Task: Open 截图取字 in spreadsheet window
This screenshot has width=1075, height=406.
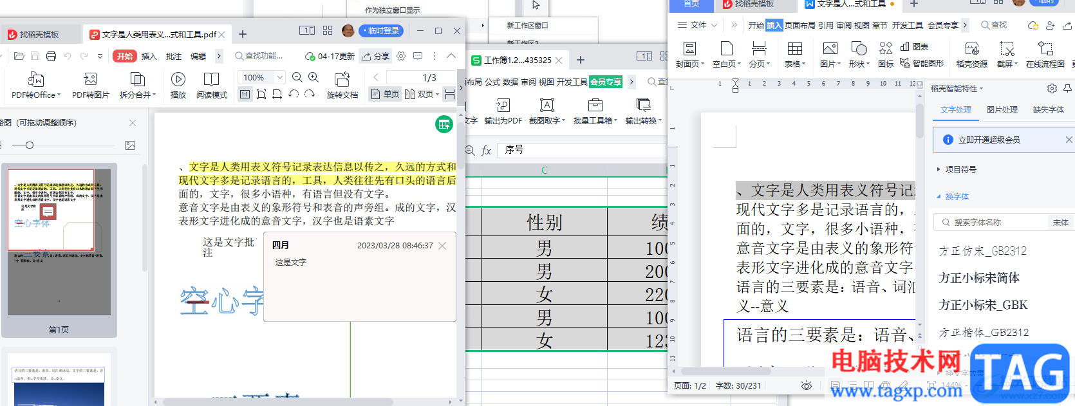Action: [547, 111]
